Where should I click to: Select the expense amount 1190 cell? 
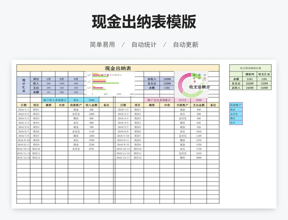(x=199, y=136)
